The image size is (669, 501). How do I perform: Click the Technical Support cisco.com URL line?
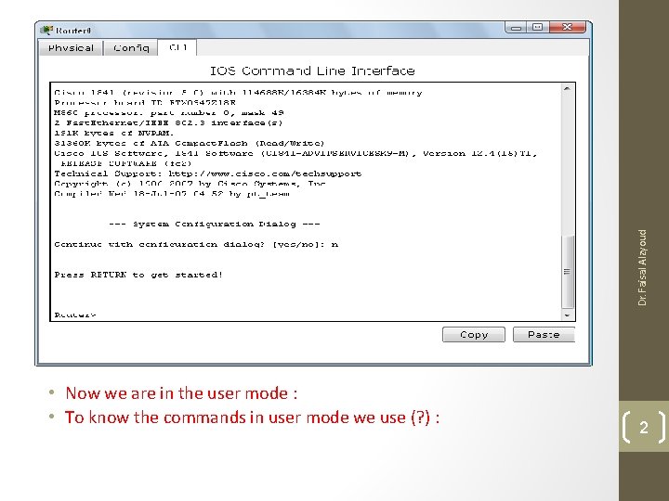point(208,173)
